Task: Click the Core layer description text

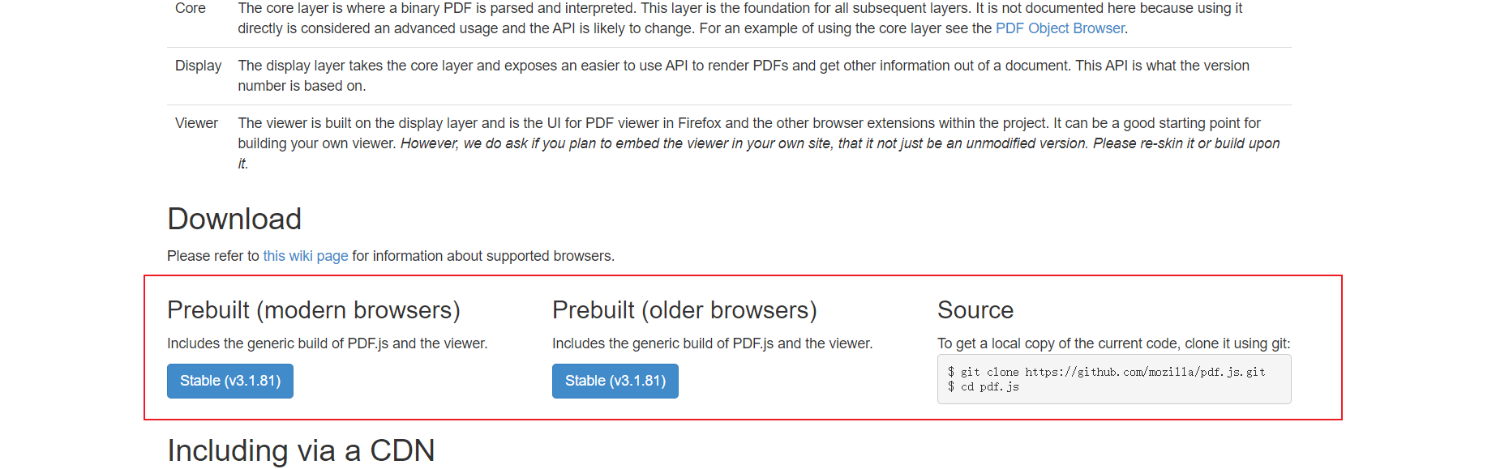Action: pyautogui.click(x=730, y=18)
